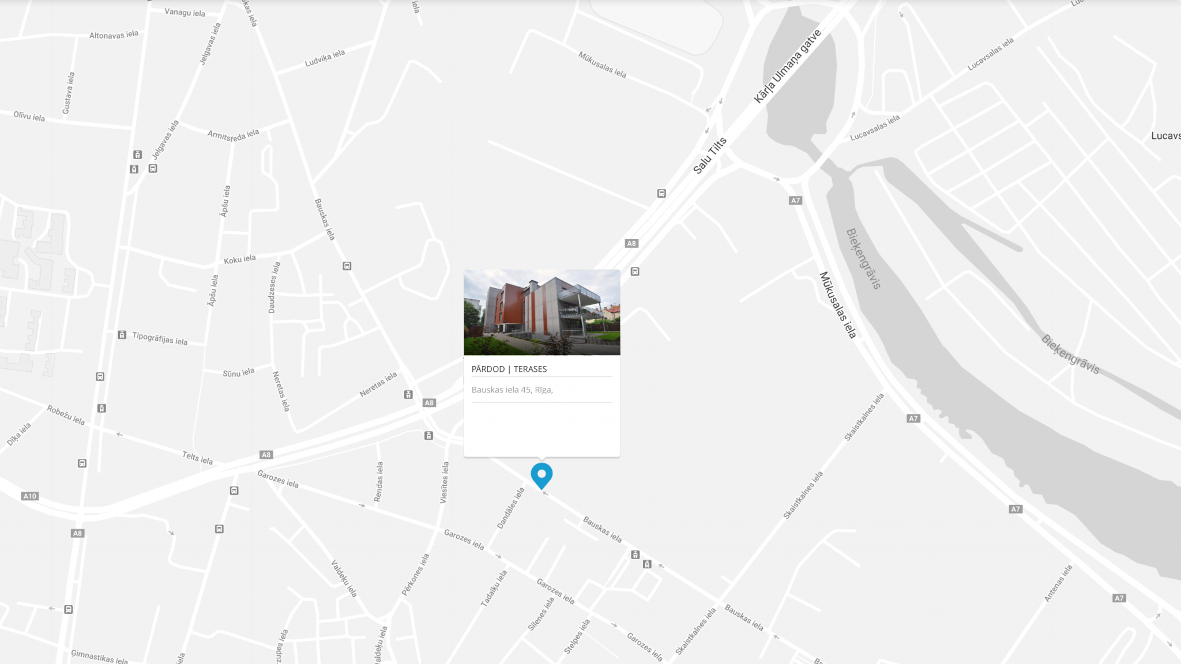Select the Armitsteda iela street label
The height and width of the screenshot is (664, 1181).
[x=234, y=135]
